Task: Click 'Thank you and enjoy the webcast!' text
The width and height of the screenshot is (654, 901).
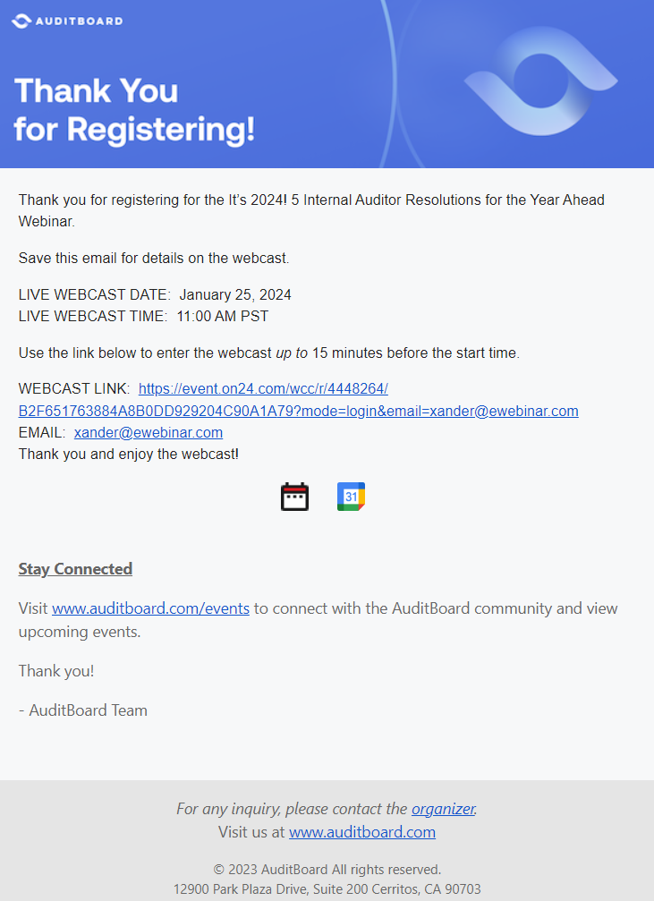Action: tap(129, 454)
